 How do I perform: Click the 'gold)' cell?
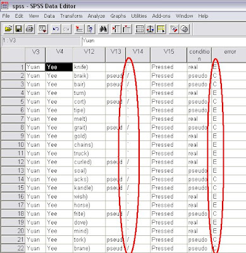coord(89,136)
